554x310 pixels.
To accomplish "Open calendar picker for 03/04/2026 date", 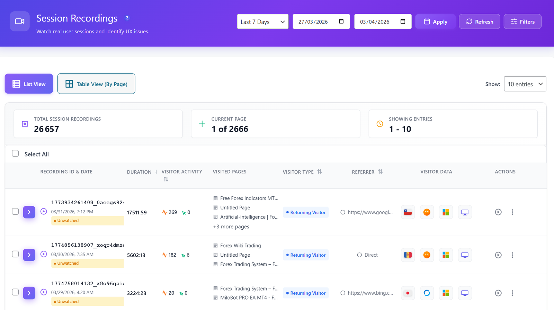I will (x=403, y=21).
